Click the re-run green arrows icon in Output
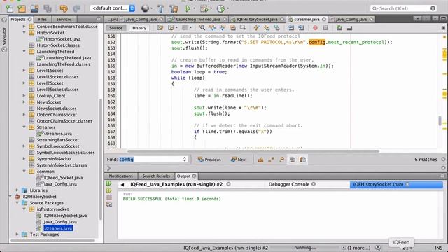The width and height of the screenshot is (448, 252). pos(109,183)
